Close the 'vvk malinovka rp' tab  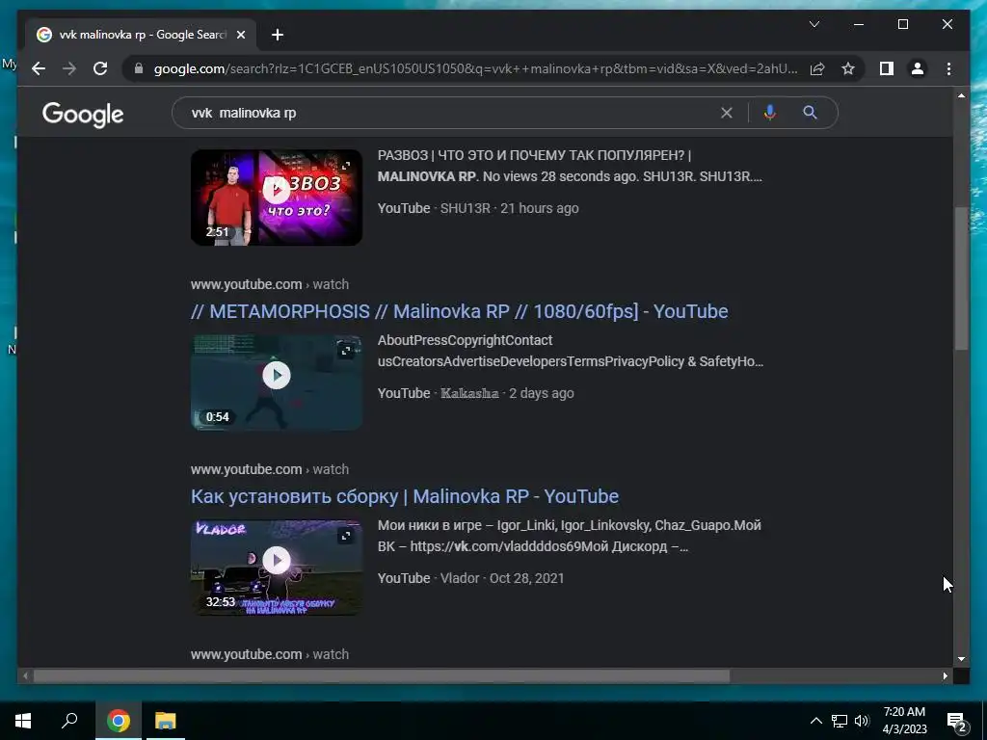[x=240, y=35]
